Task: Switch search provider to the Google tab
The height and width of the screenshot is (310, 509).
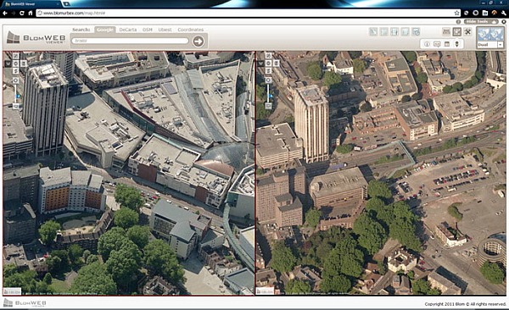Action: 105,30
